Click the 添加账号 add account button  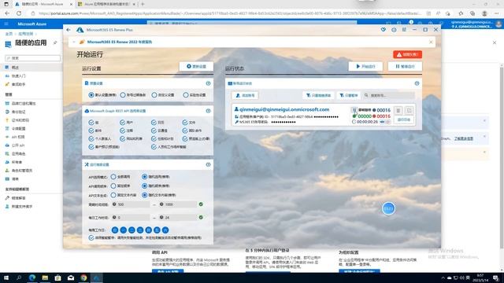click(x=245, y=95)
